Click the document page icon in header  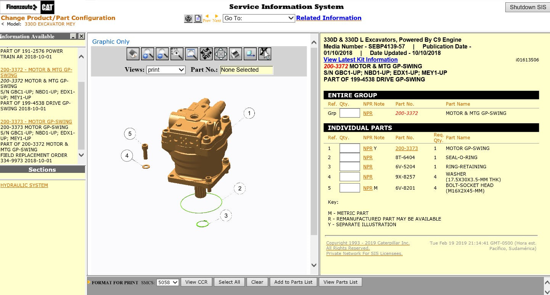click(x=198, y=18)
